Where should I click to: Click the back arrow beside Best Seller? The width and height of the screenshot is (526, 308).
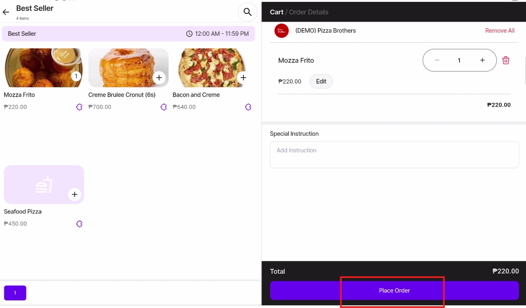point(6,12)
